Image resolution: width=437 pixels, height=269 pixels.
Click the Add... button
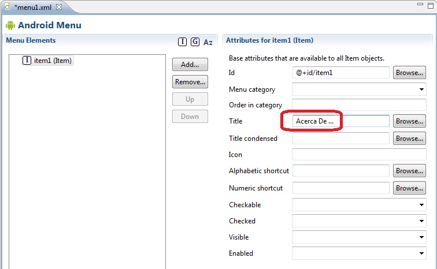click(x=190, y=65)
